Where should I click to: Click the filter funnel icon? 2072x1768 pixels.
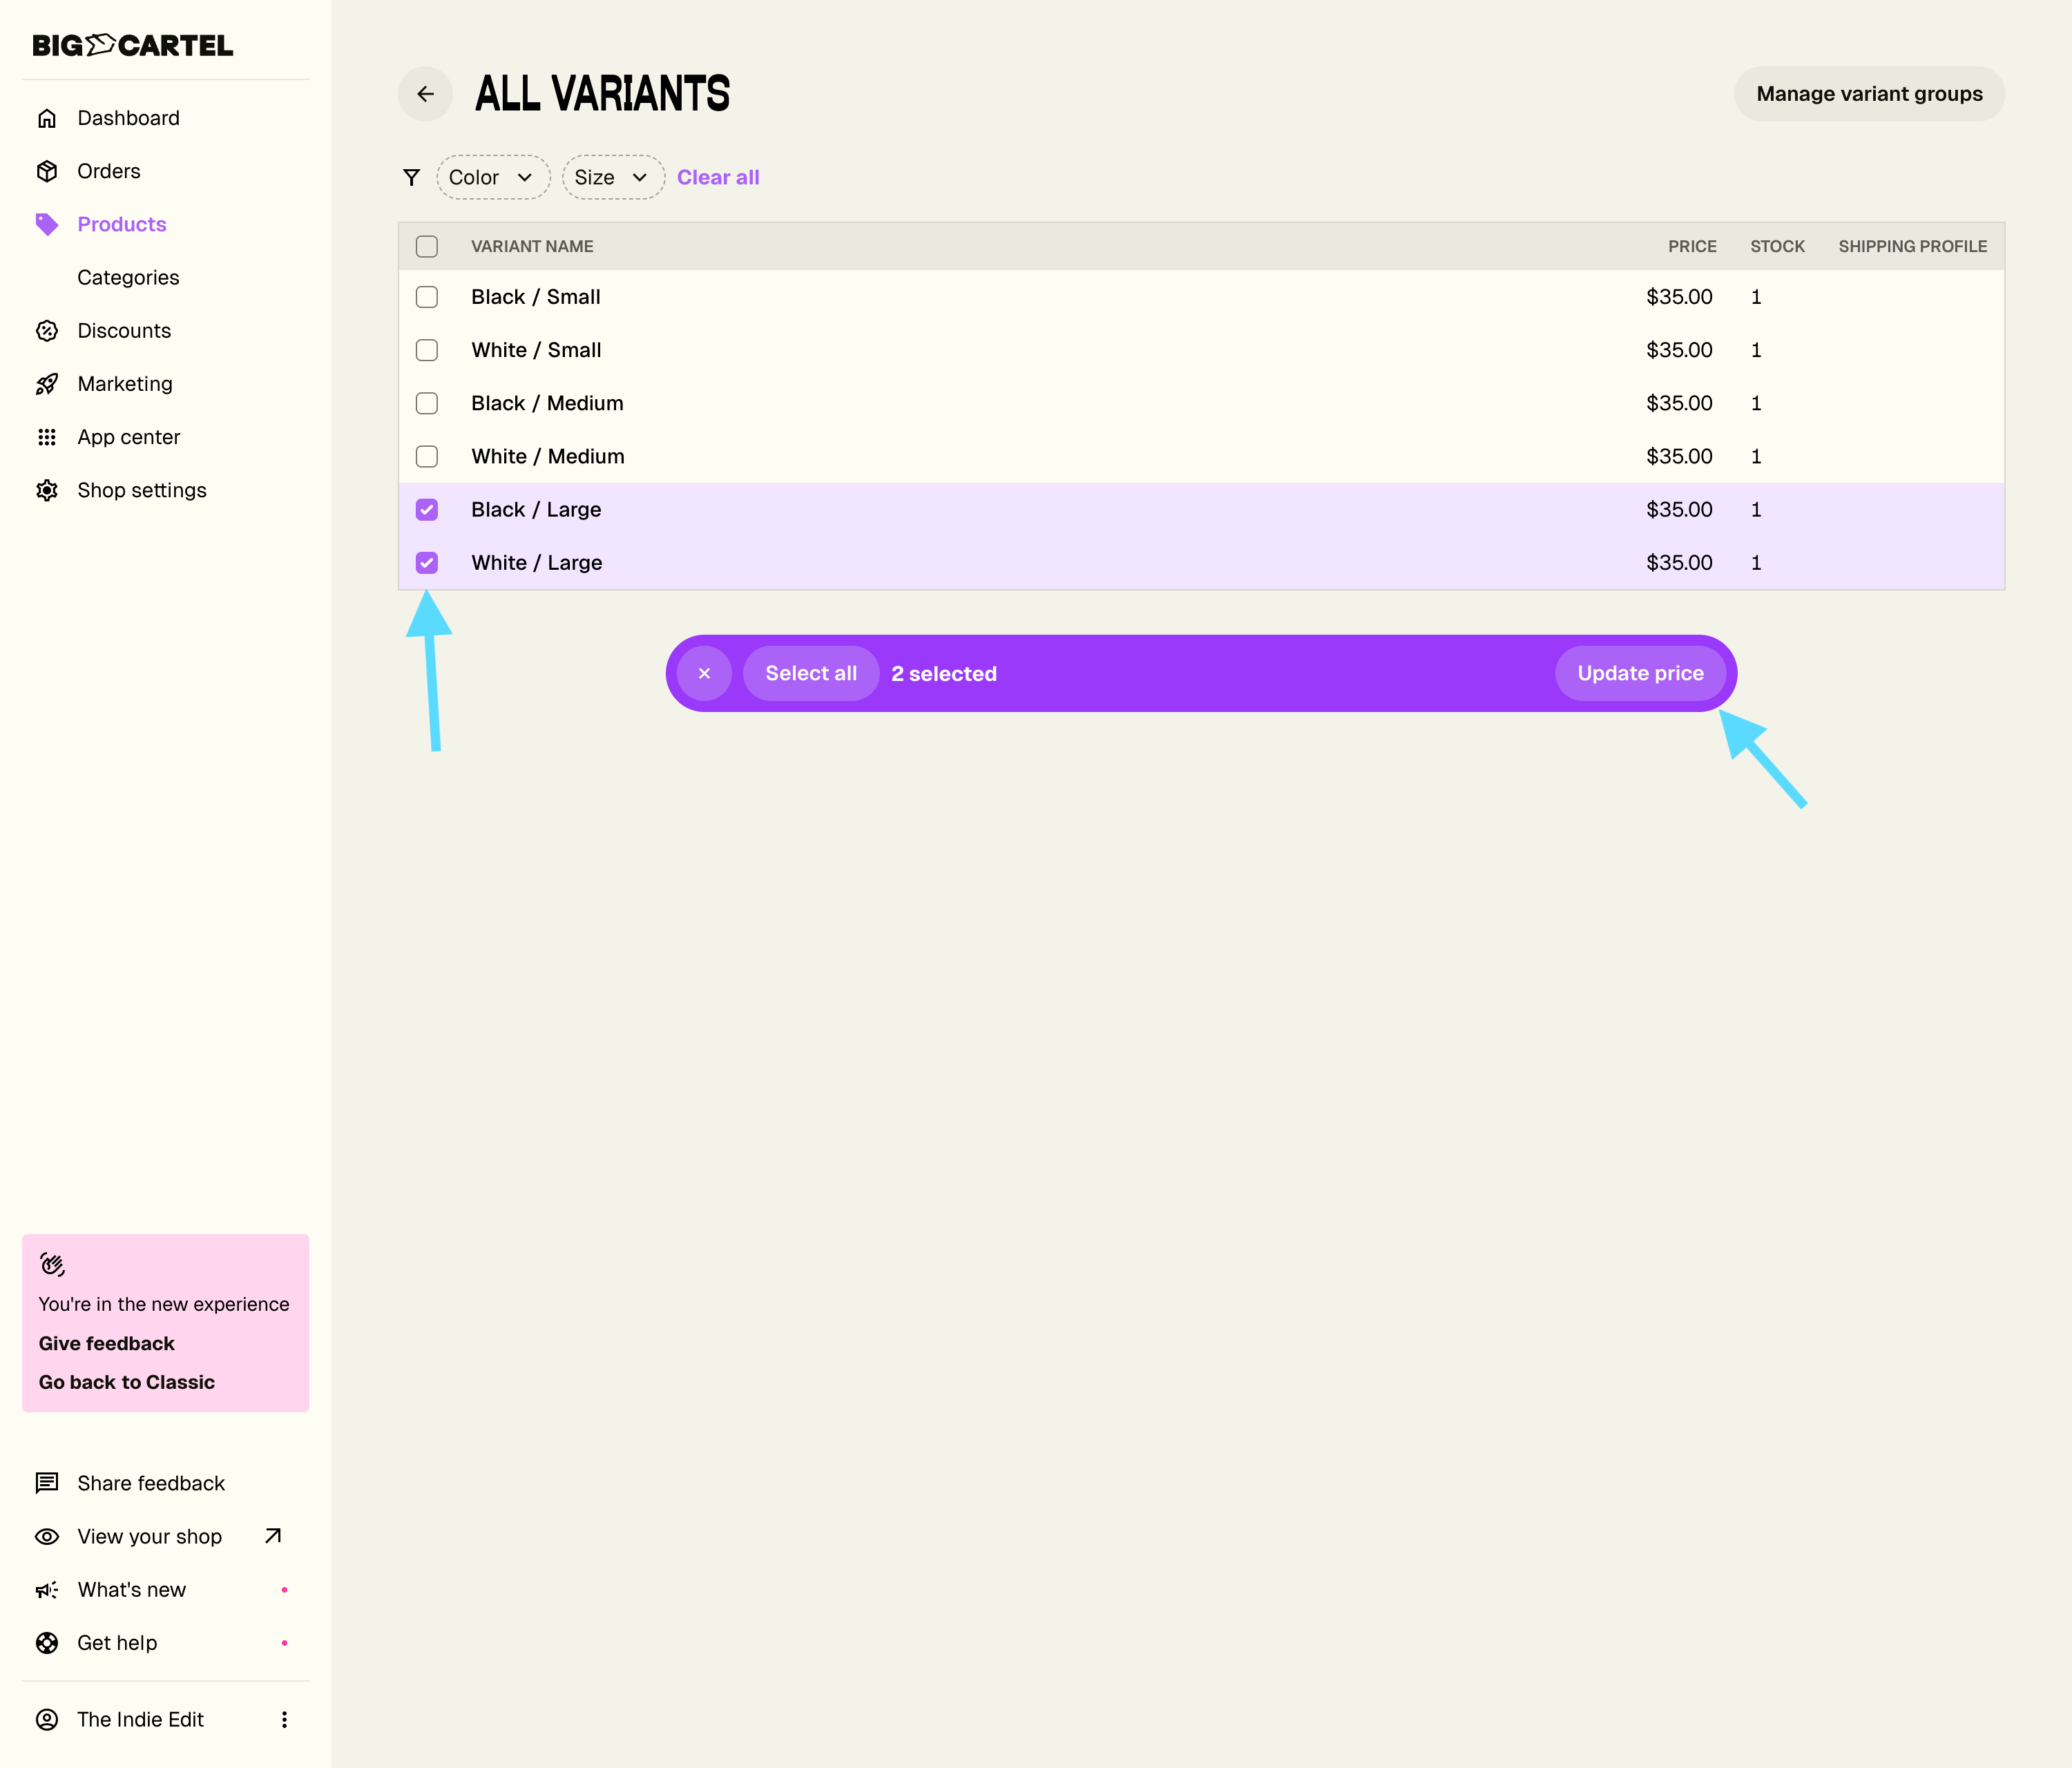click(x=411, y=177)
